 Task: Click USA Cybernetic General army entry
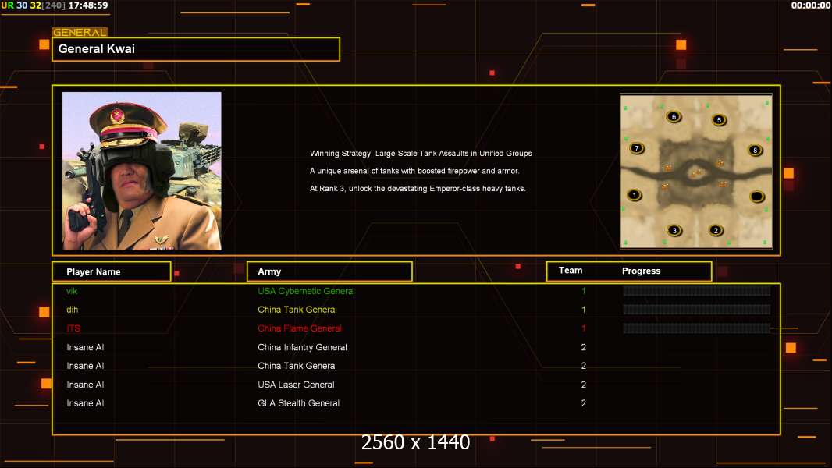(306, 291)
